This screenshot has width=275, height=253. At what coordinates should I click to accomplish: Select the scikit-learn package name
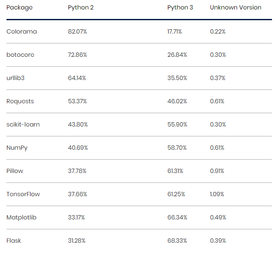[x=23, y=124]
